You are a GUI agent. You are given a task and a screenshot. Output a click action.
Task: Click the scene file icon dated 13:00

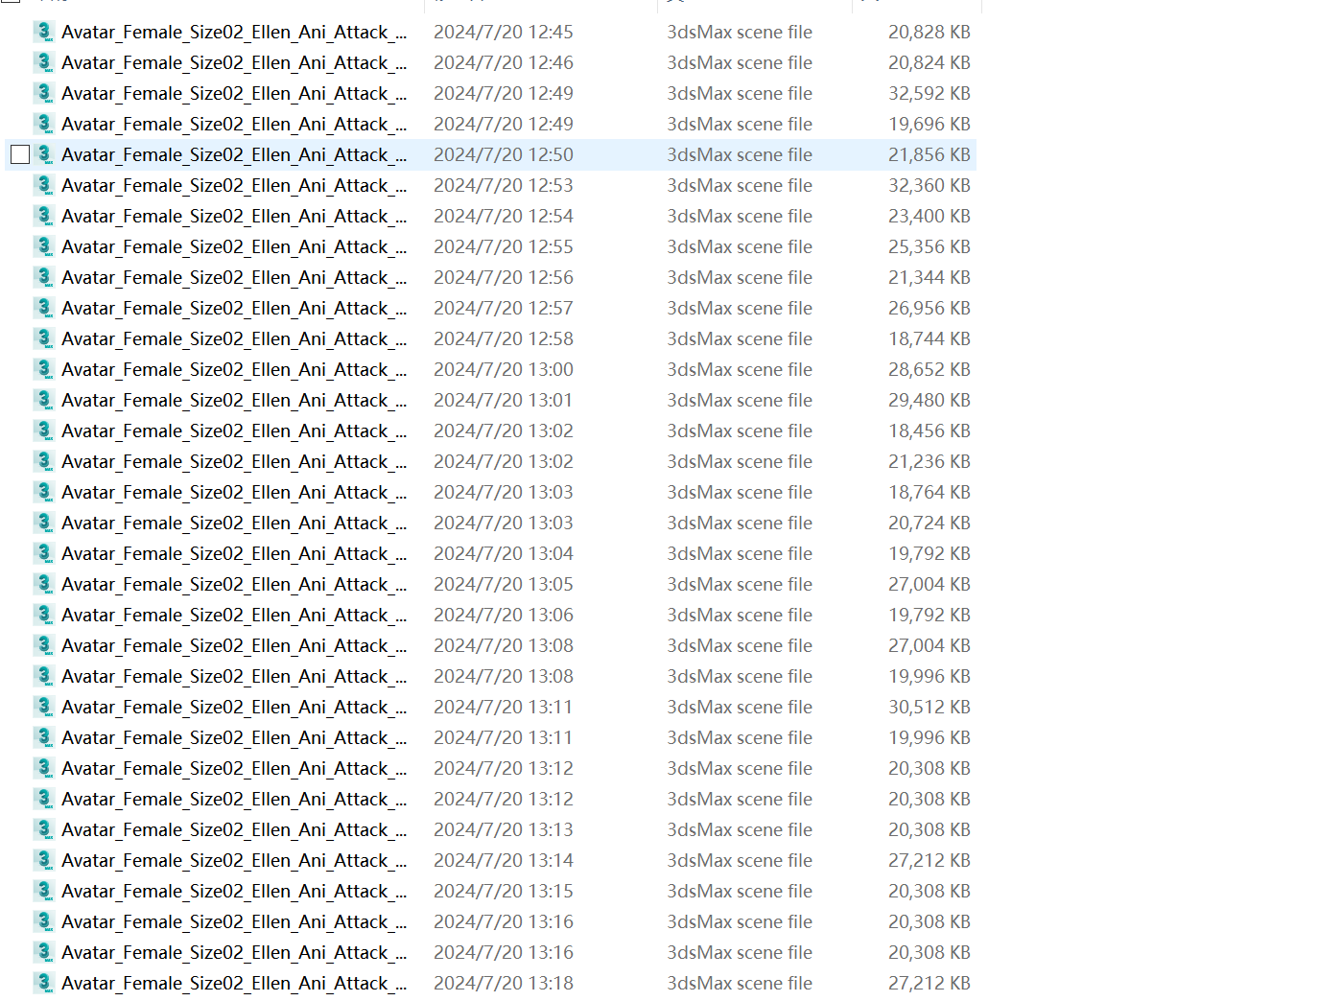44,369
